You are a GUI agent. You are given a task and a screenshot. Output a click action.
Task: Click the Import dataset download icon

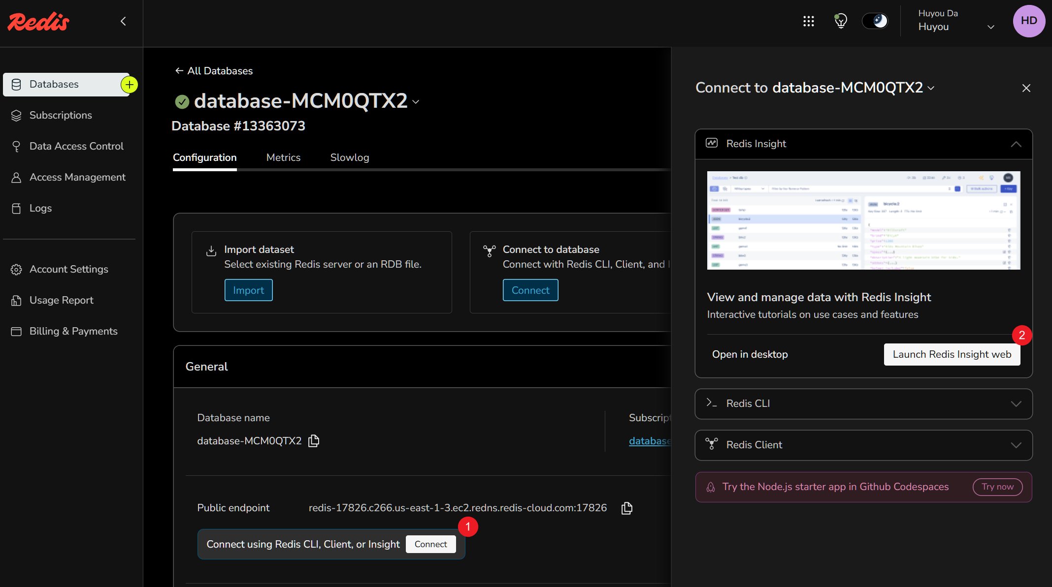click(211, 251)
